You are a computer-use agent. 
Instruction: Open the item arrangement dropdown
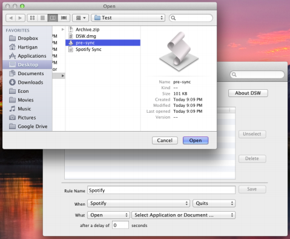(x=81, y=18)
